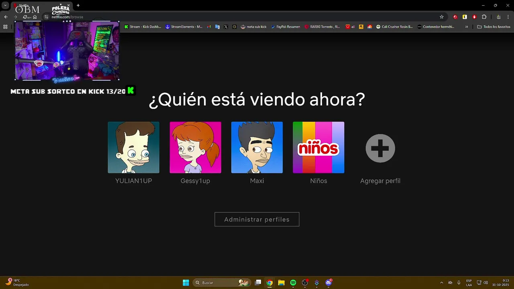Screen dimensions: 514x289
Task: Click the browser home icon
Action: (x=35, y=17)
